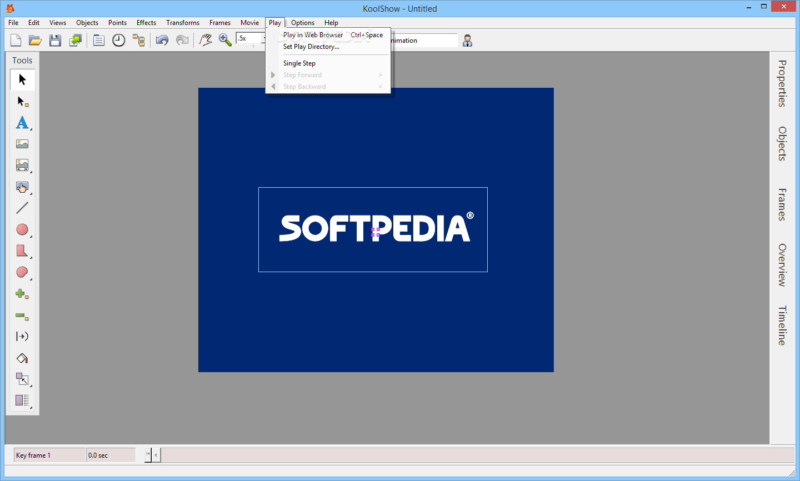Create a new file with the blank page icon

(16, 40)
